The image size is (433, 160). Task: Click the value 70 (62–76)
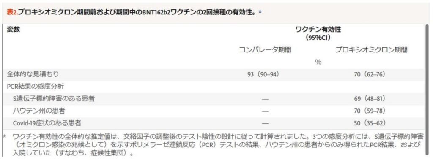370,74
